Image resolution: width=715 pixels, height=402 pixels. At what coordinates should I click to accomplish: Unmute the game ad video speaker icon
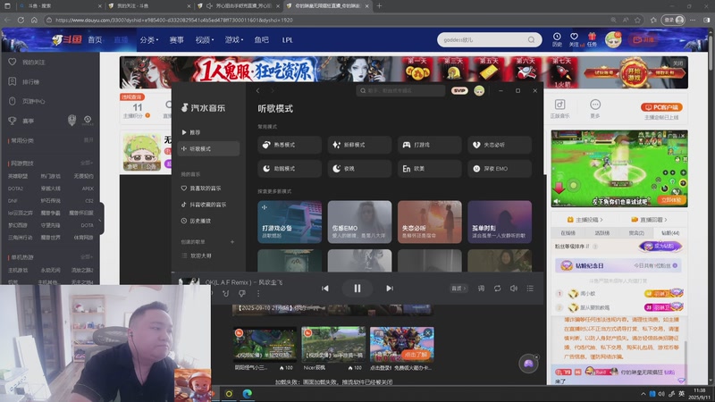click(557, 201)
